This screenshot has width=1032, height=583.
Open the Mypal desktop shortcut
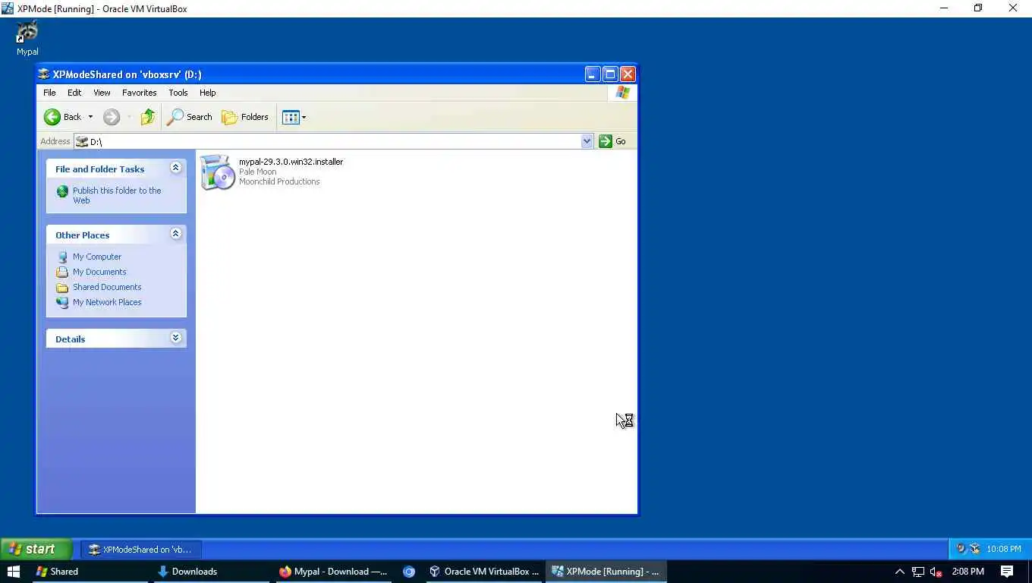coord(27,38)
